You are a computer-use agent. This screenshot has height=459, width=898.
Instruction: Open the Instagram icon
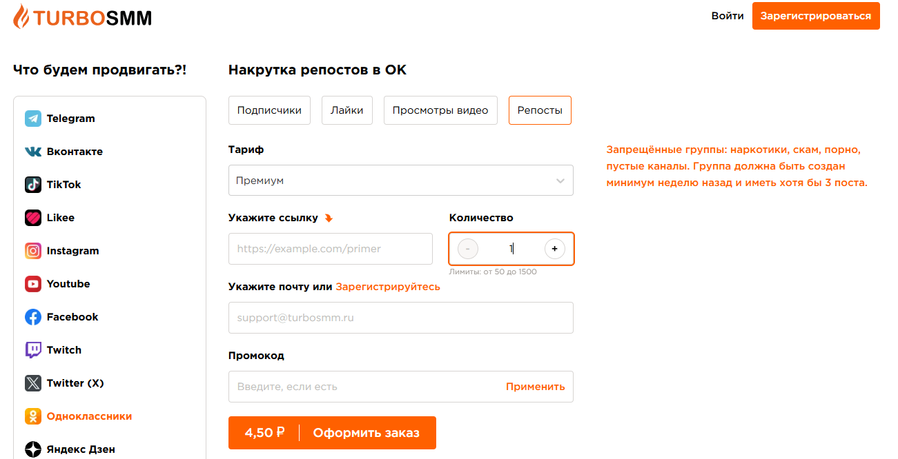(x=33, y=251)
